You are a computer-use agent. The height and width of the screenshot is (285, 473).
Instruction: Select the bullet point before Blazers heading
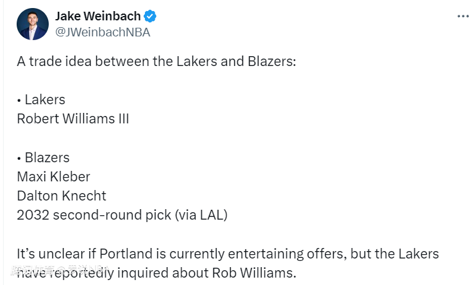[x=19, y=159]
